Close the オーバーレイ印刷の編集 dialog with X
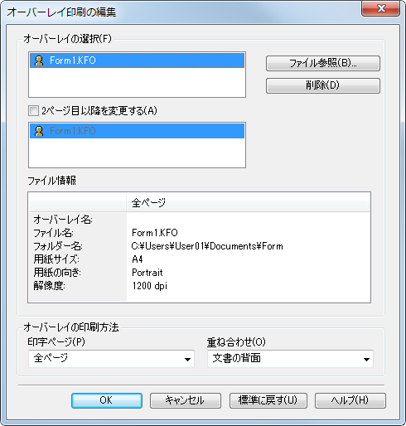The width and height of the screenshot is (406, 426). pos(381,8)
